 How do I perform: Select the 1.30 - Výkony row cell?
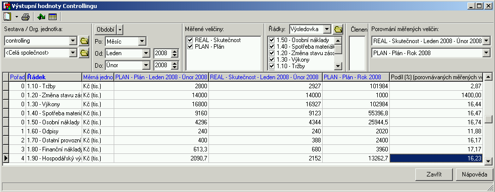(54, 104)
